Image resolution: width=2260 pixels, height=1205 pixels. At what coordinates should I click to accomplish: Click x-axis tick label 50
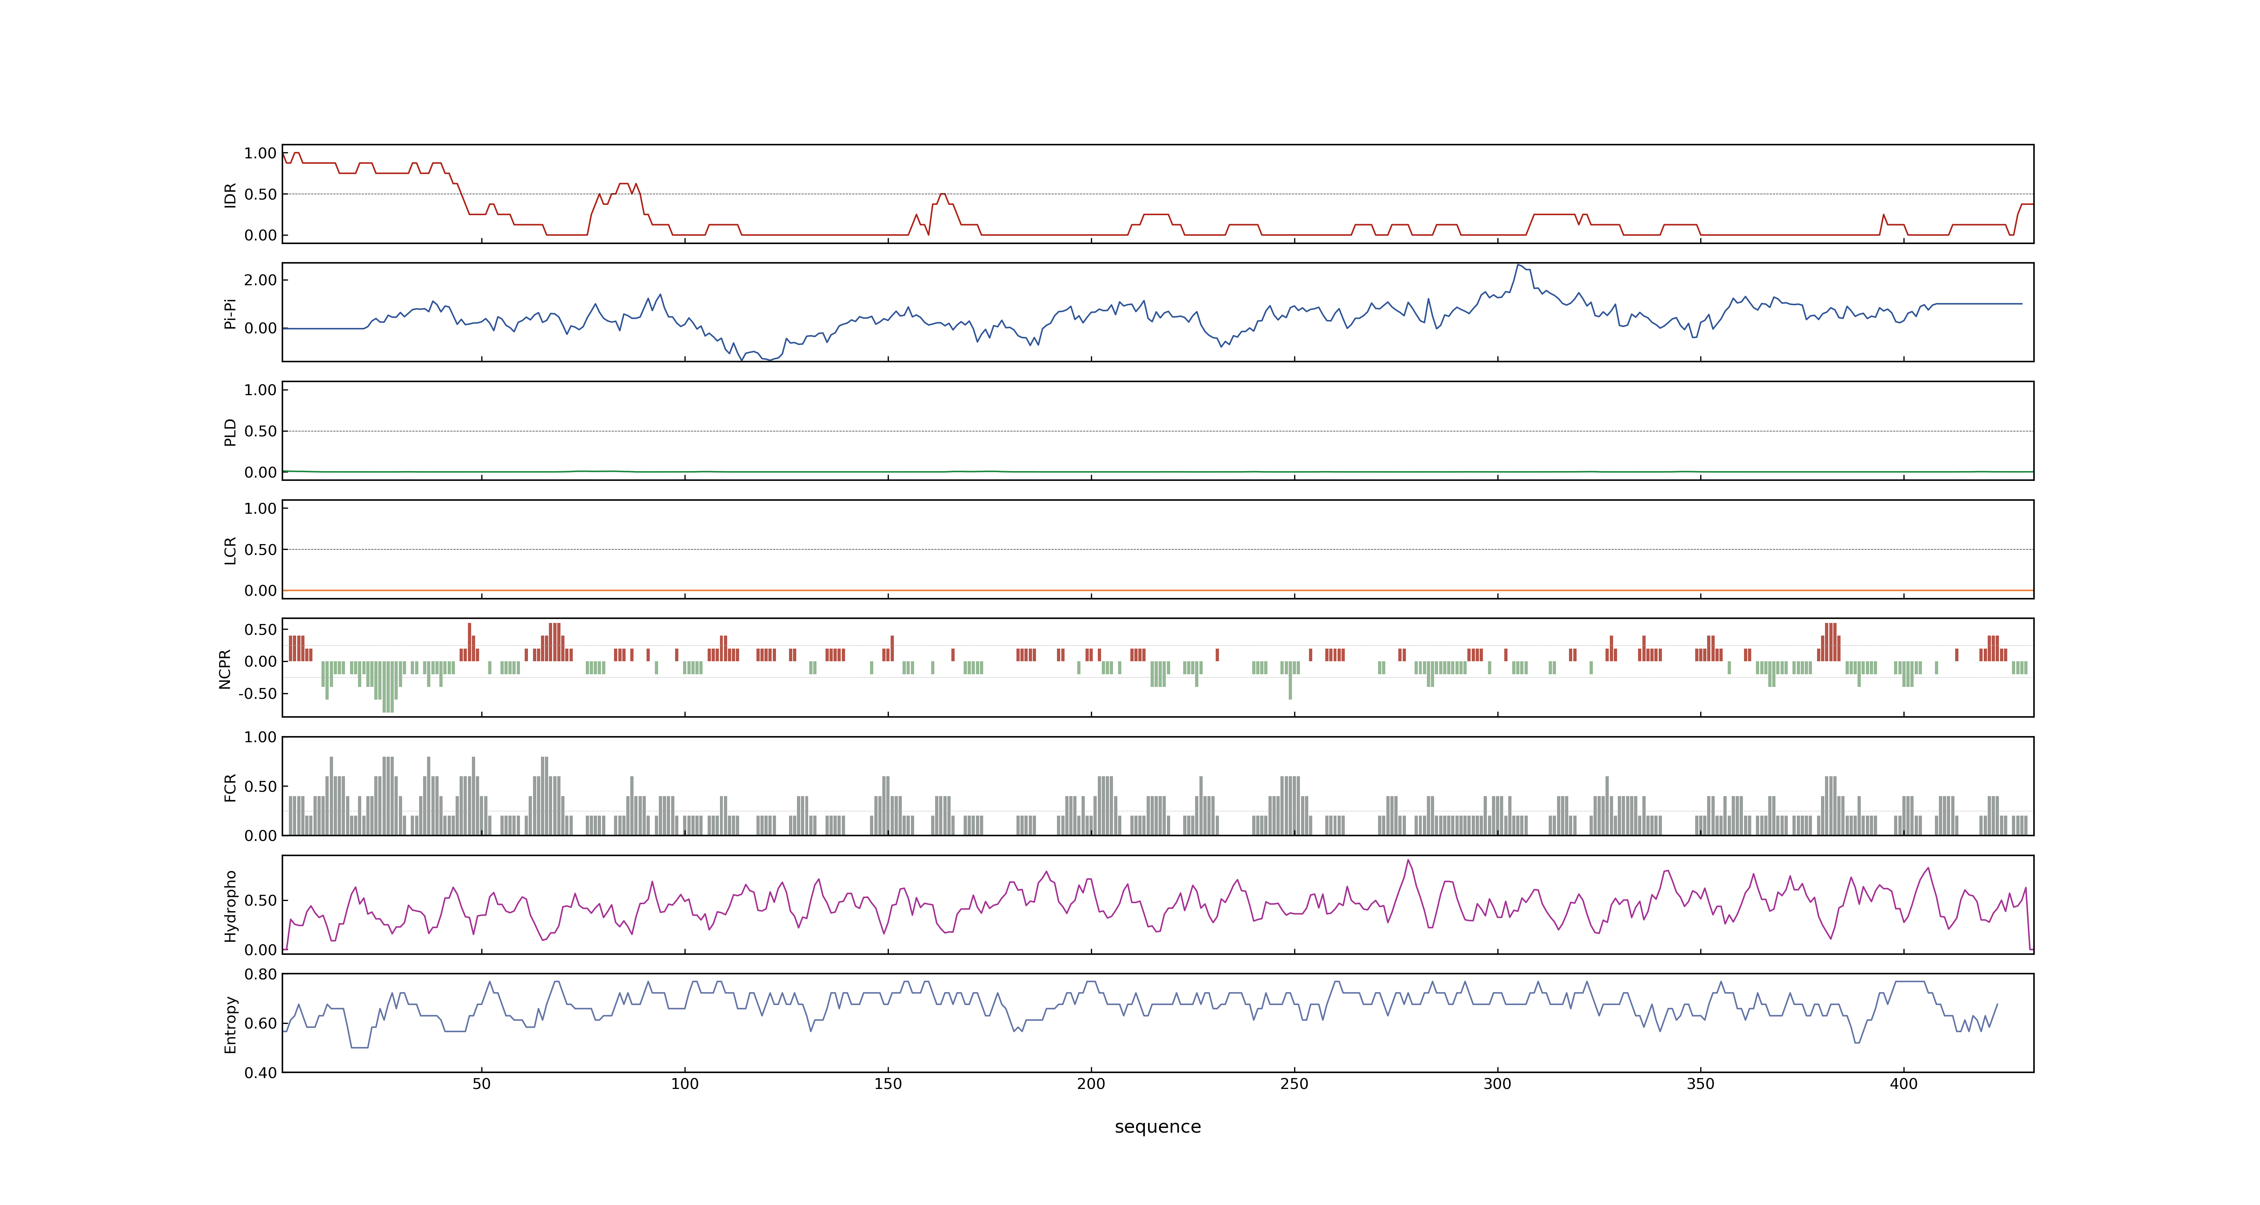(482, 1084)
